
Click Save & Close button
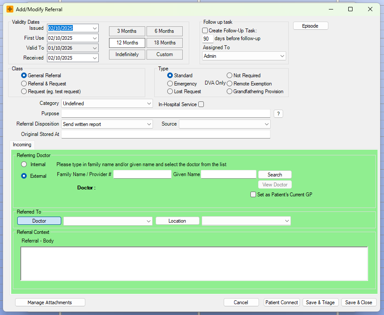[x=359, y=302]
